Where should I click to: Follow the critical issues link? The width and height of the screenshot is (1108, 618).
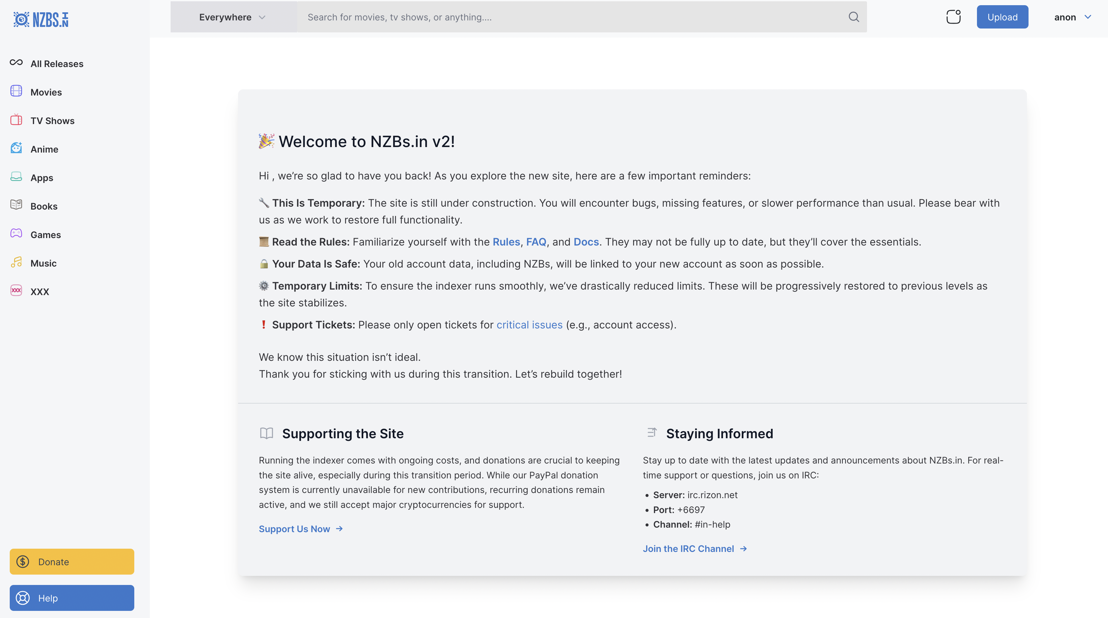pos(529,325)
